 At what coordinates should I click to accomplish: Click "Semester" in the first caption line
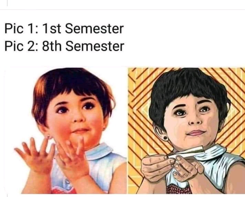click(94, 29)
